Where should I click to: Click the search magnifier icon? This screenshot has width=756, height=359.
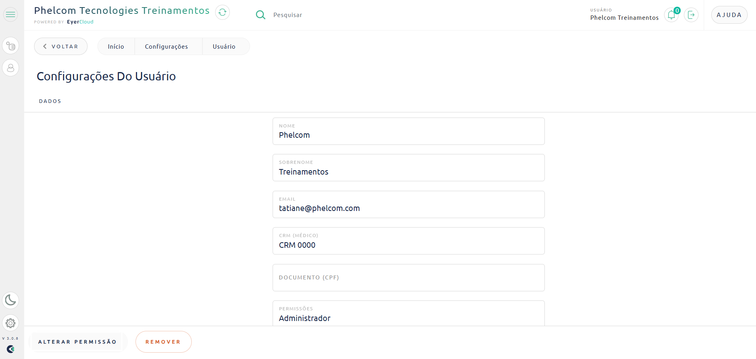(x=260, y=15)
